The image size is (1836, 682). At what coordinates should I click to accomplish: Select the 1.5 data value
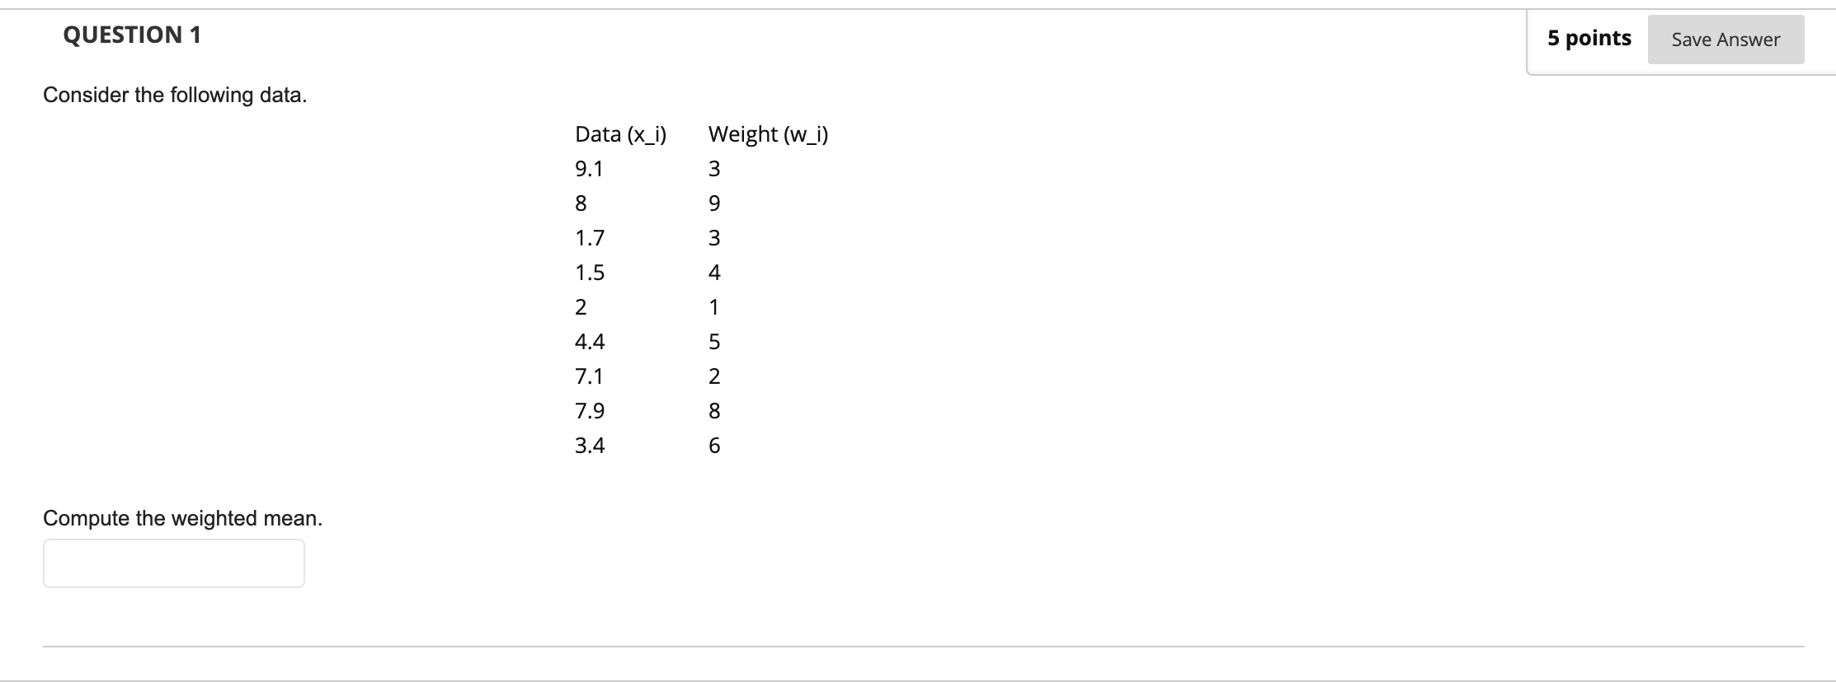tap(590, 273)
